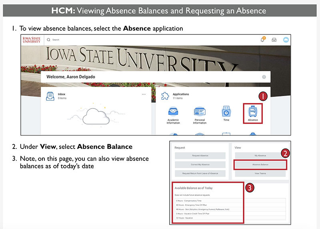Screen dimensions: 320x229
Task: Click the Inbox document icon
Action: coord(50,96)
